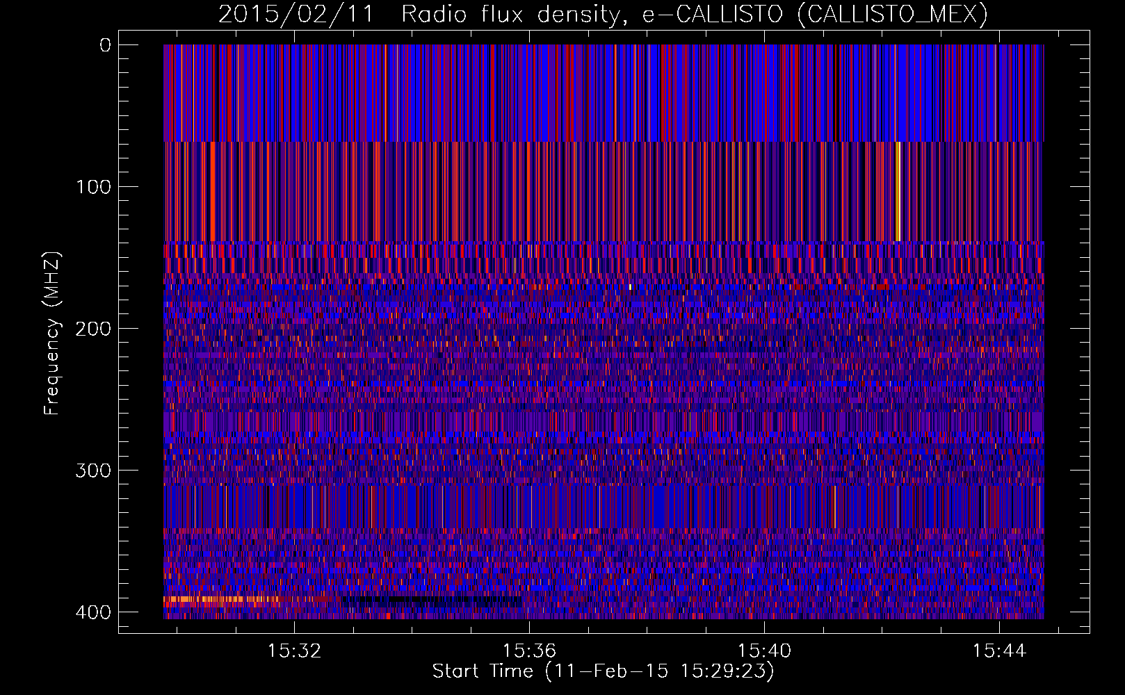Click the '300' frequency tick label
Viewport: 1125px width, 695px height.
point(93,471)
